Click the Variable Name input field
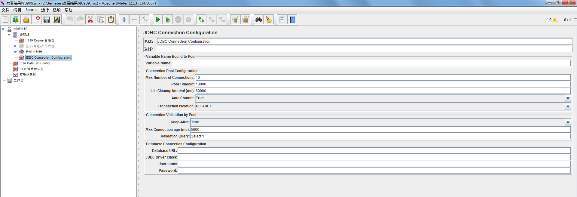The height and width of the screenshot is (197, 577). (371, 63)
